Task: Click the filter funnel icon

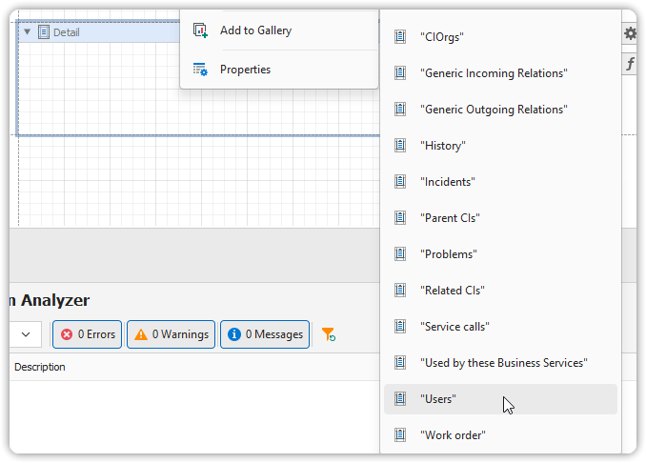Action: tap(328, 334)
